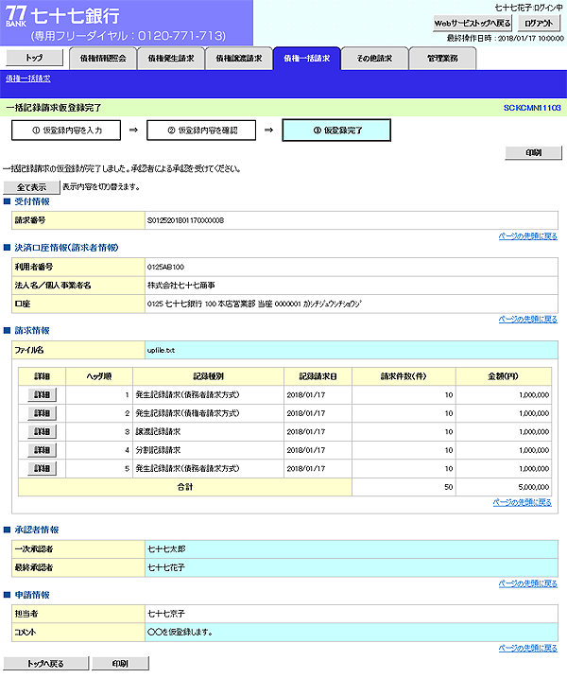Click step ③ 仮登録完了 box

(336, 130)
